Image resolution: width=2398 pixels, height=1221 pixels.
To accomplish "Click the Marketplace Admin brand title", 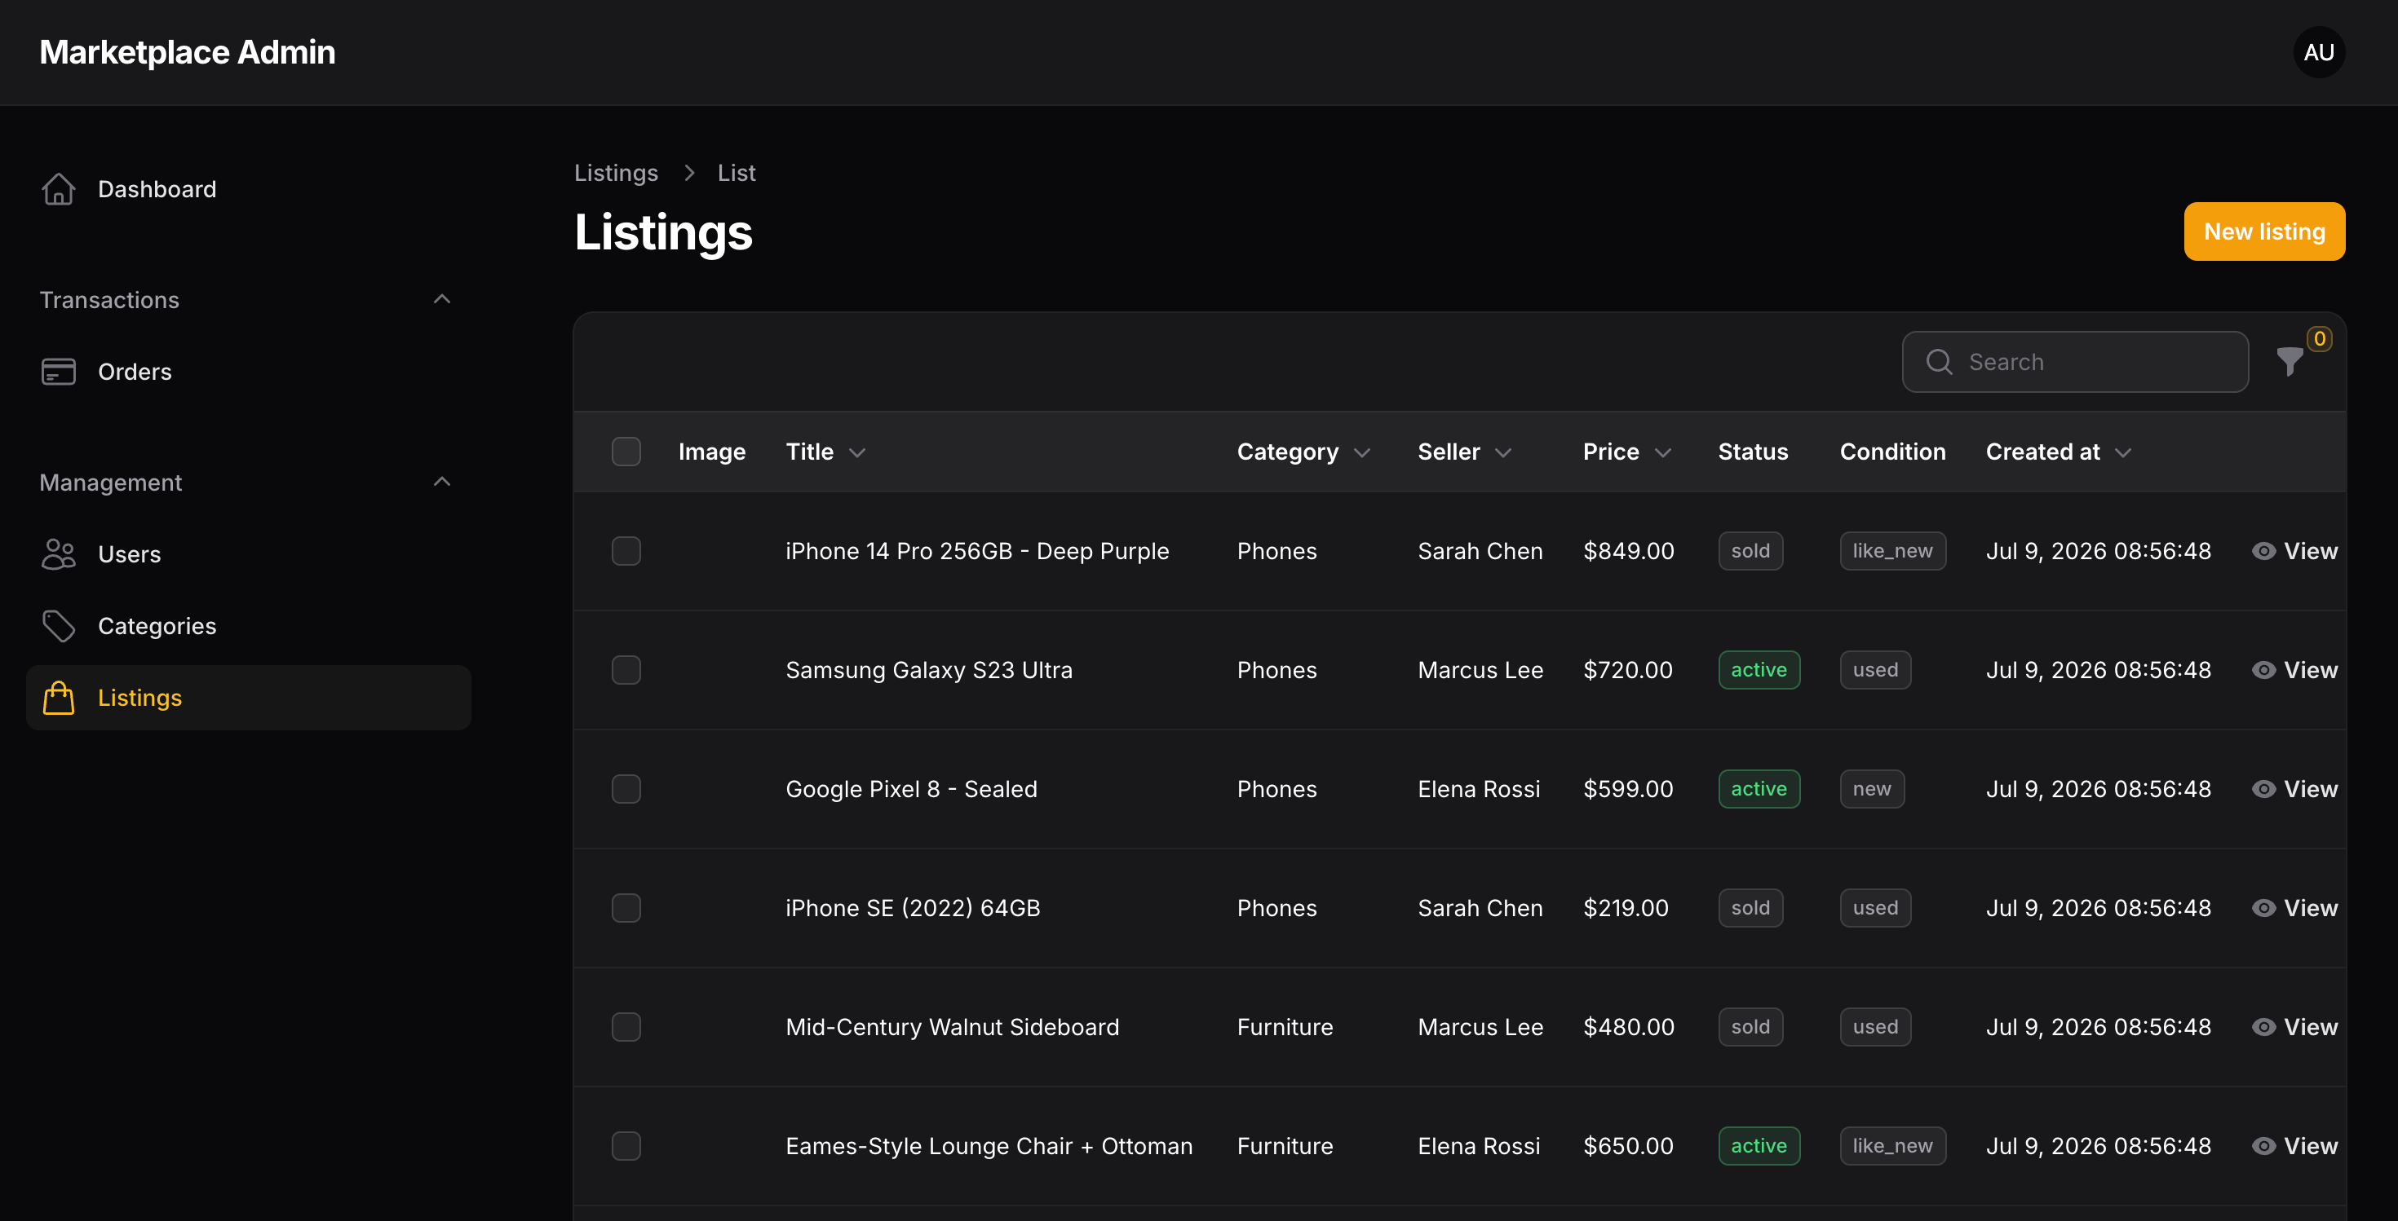I will (187, 52).
